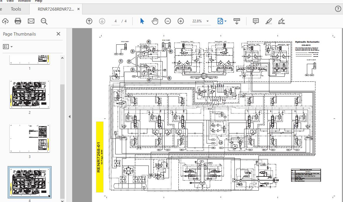Activate the selection arrow tool
This screenshot has width=343, height=202.
[x=142, y=21]
